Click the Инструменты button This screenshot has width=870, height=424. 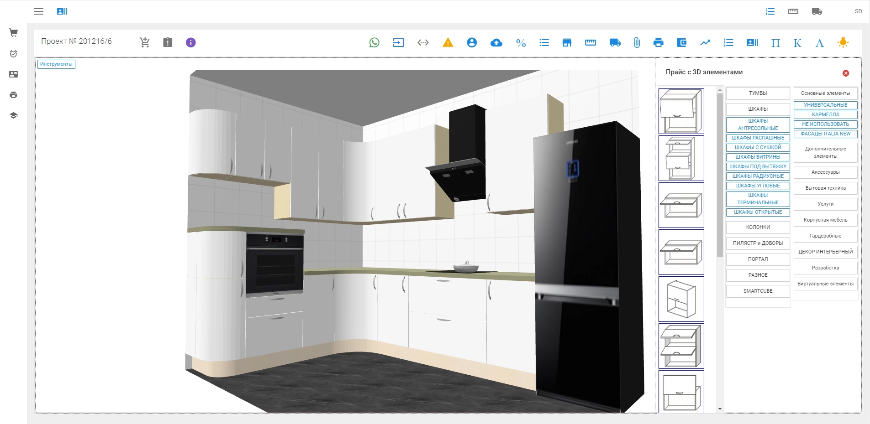[56, 64]
